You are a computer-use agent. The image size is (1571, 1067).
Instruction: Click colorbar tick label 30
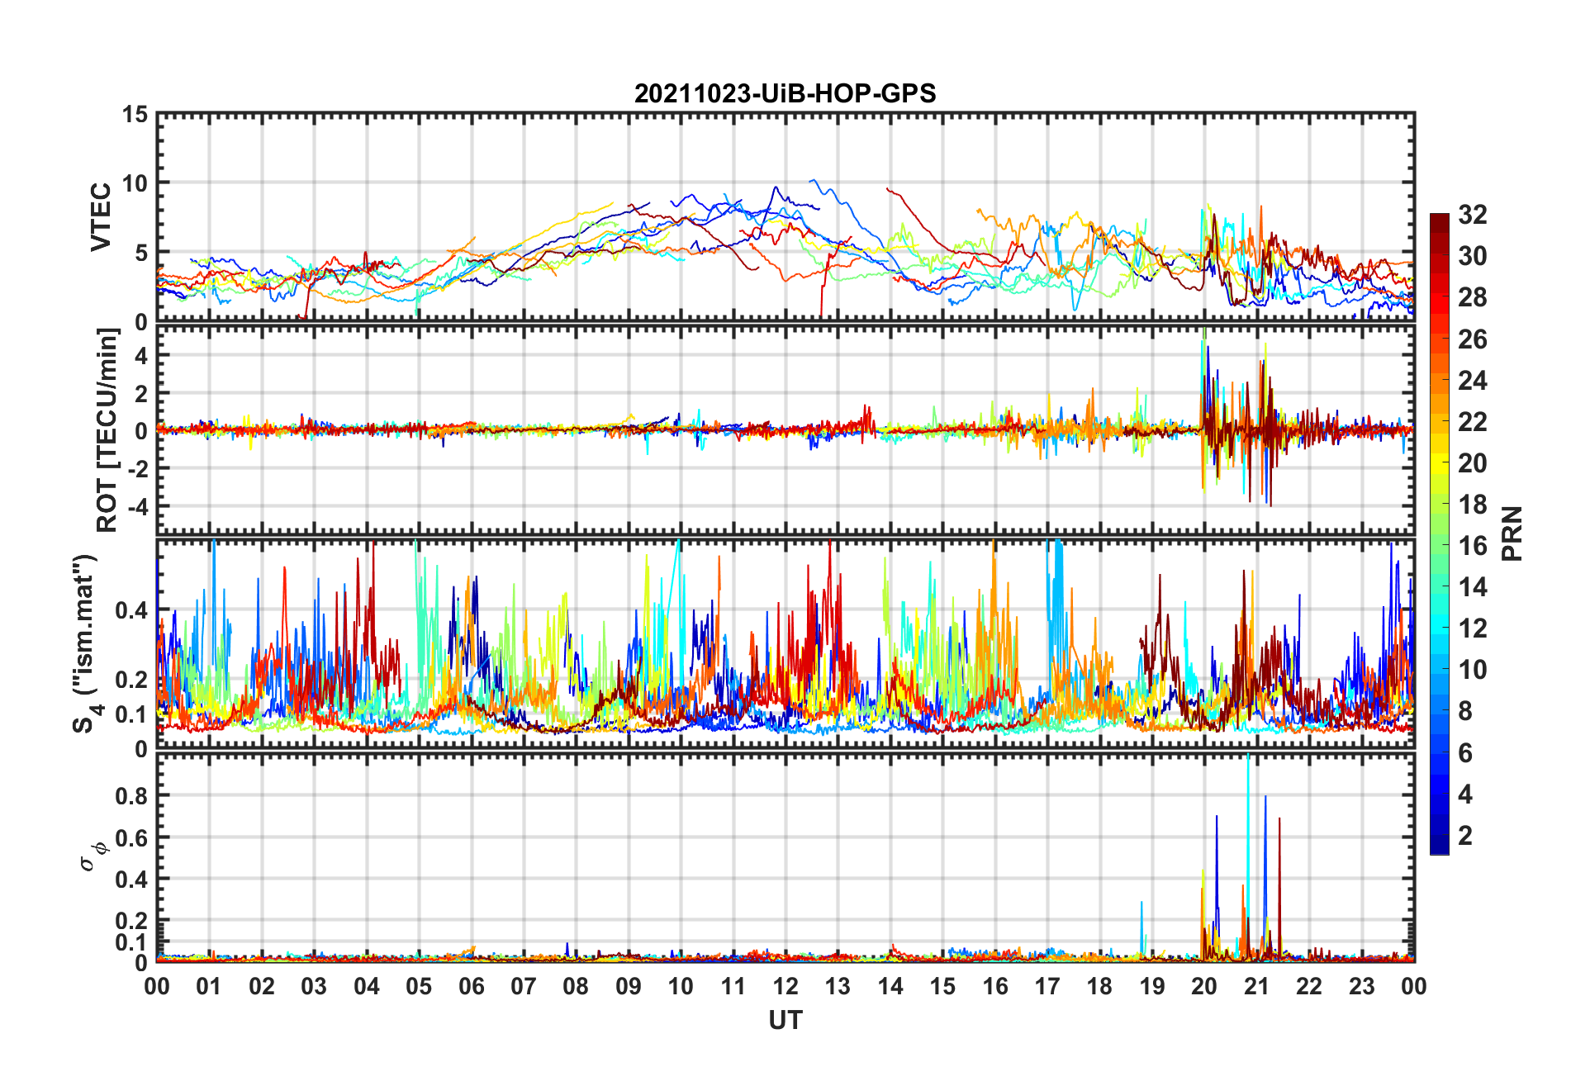[x=1472, y=256]
